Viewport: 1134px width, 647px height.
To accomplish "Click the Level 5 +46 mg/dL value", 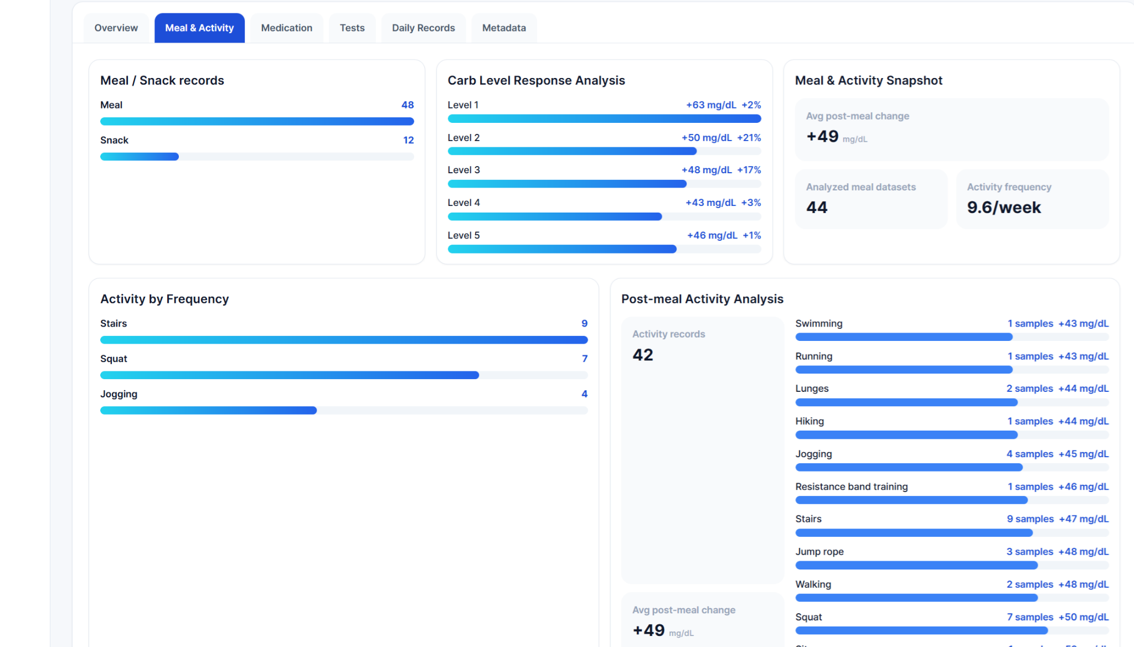I will (712, 235).
